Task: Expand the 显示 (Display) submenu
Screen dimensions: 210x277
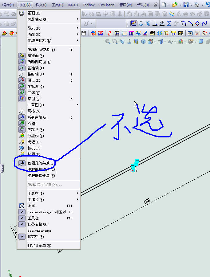Action: 49,28
